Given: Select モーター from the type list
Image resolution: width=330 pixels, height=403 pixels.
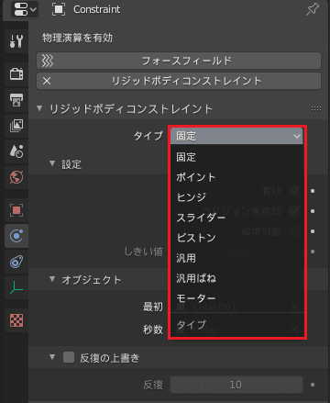Looking at the screenshot, I should click(x=236, y=298).
